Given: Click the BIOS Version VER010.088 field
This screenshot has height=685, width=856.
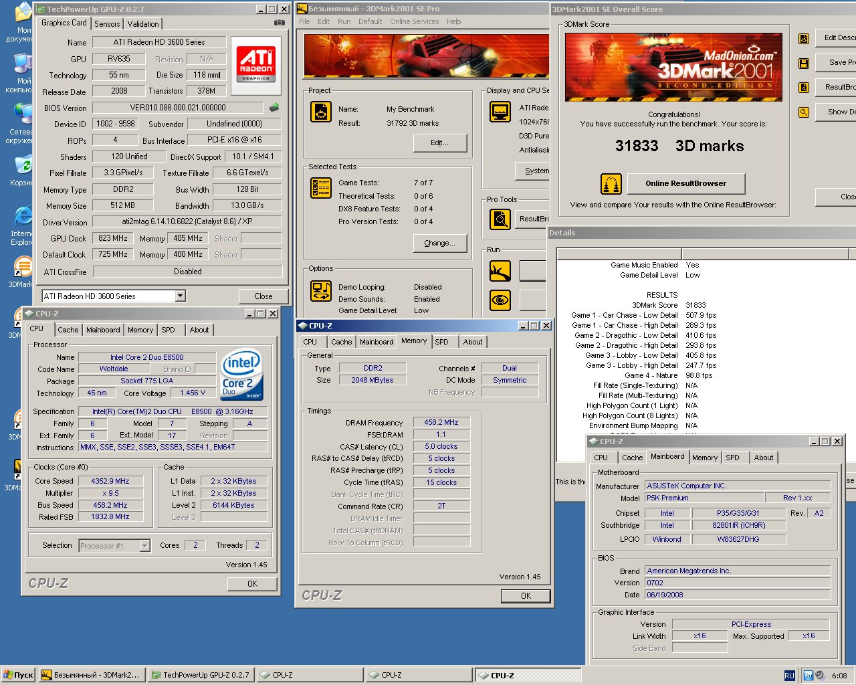Looking at the screenshot, I should (178, 108).
